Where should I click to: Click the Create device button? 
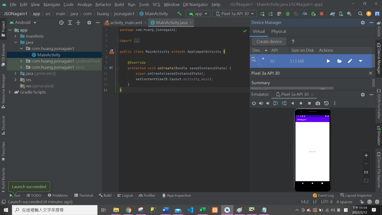click(x=269, y=41)
